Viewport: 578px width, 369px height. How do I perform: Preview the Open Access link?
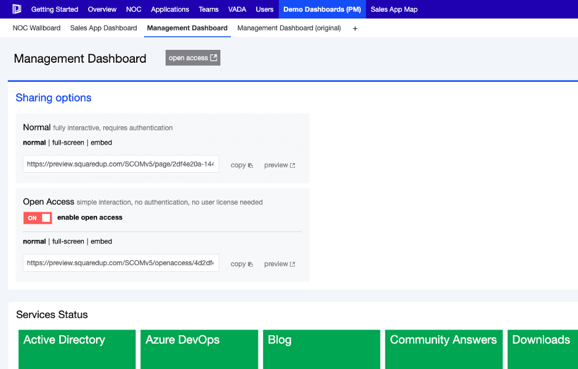(x=279, y=264)
